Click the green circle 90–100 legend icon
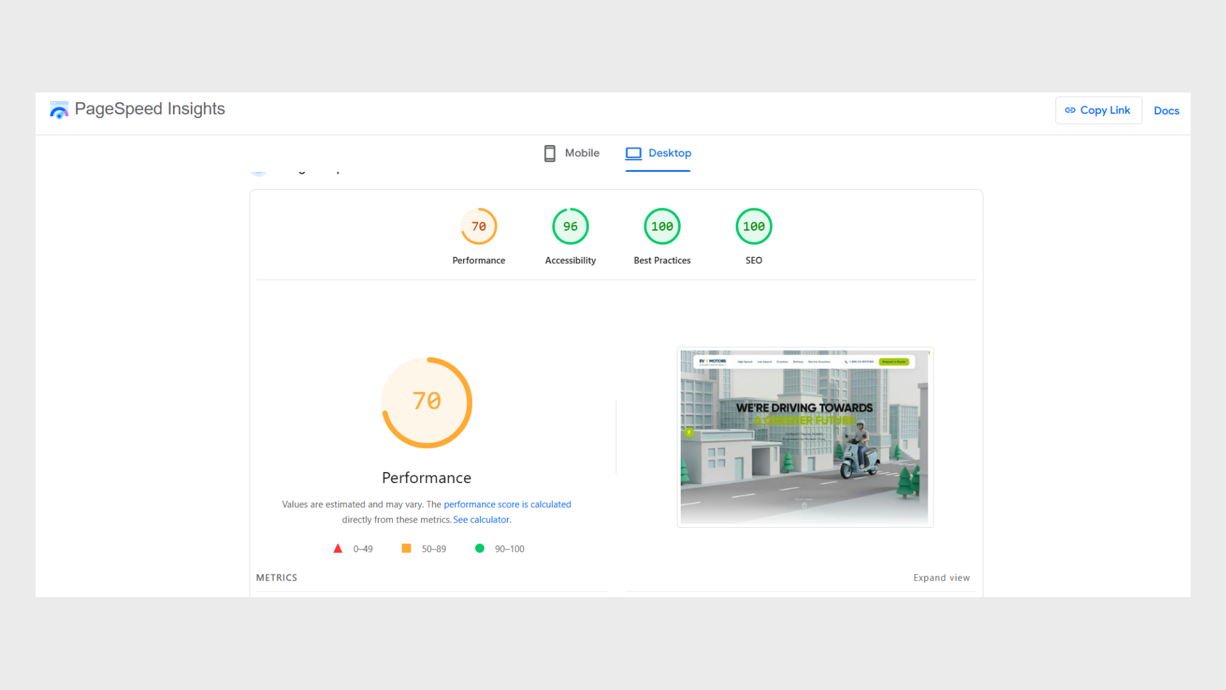Image resolution: width=1226 pixels, height=690 pixels. pos(480,548)
